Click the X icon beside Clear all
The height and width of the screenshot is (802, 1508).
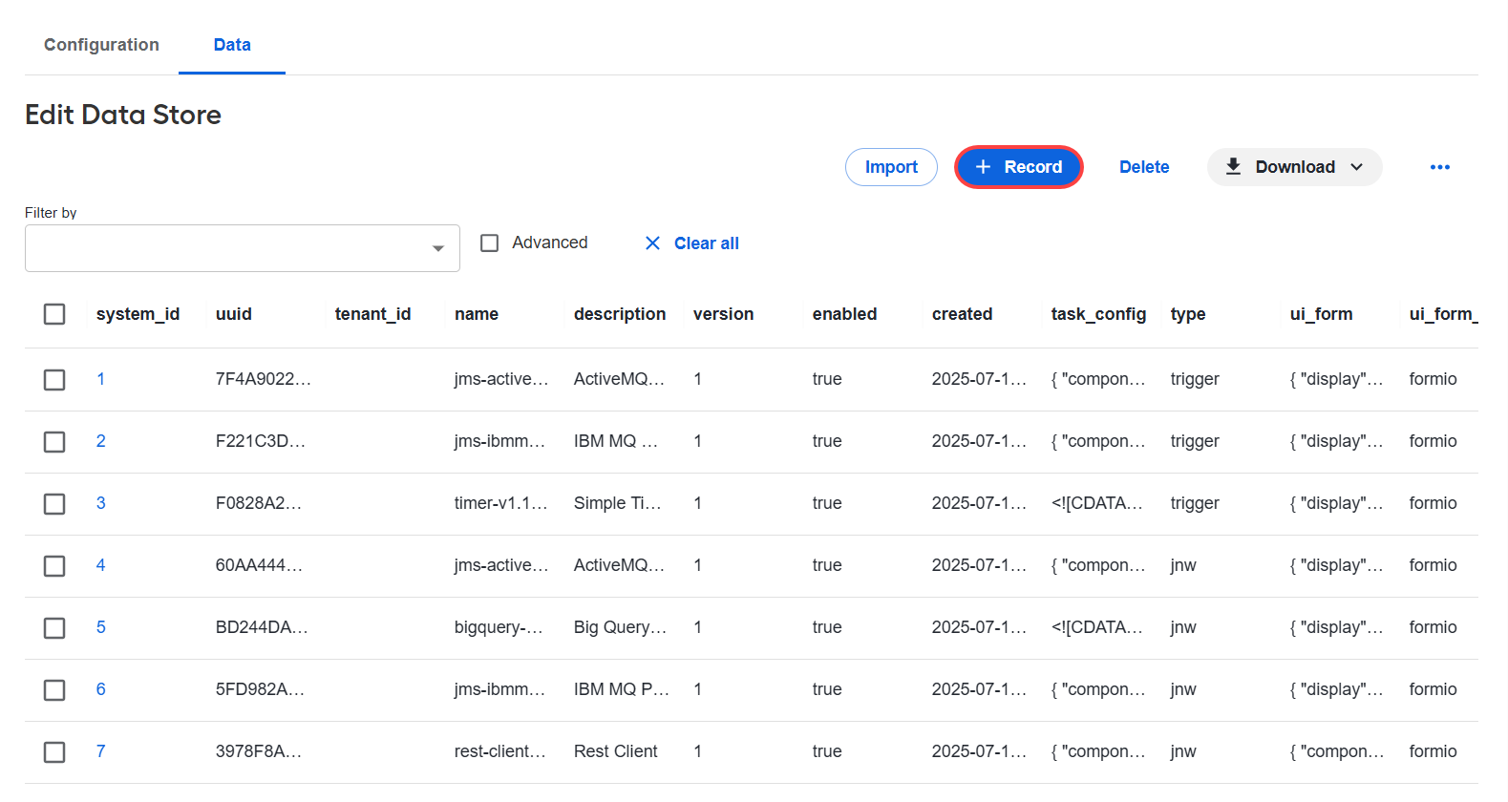tap(653, 243)
